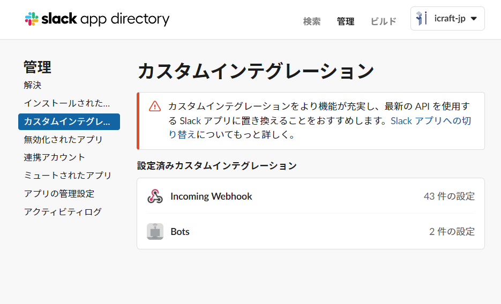Click the Incoming Webhook icon
Image resolution: width=501 pixels, height=304 pixels.
point(155,196)
